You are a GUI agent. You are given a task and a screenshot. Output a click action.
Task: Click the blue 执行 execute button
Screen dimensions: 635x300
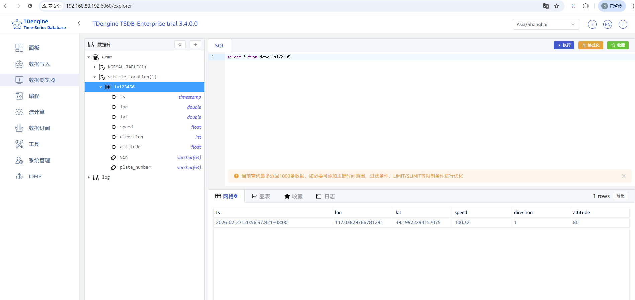tap(564, 45)
